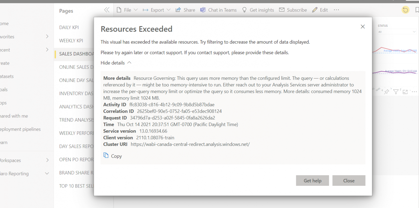Click the Get help button

point(312,180)
